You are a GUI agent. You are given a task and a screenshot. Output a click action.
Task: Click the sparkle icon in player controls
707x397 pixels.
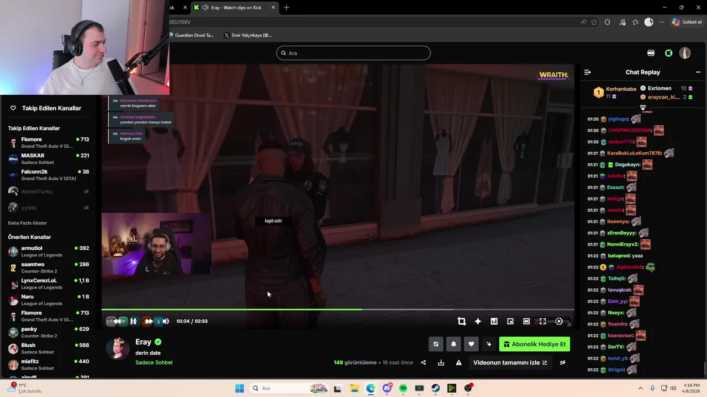point(478,321)
